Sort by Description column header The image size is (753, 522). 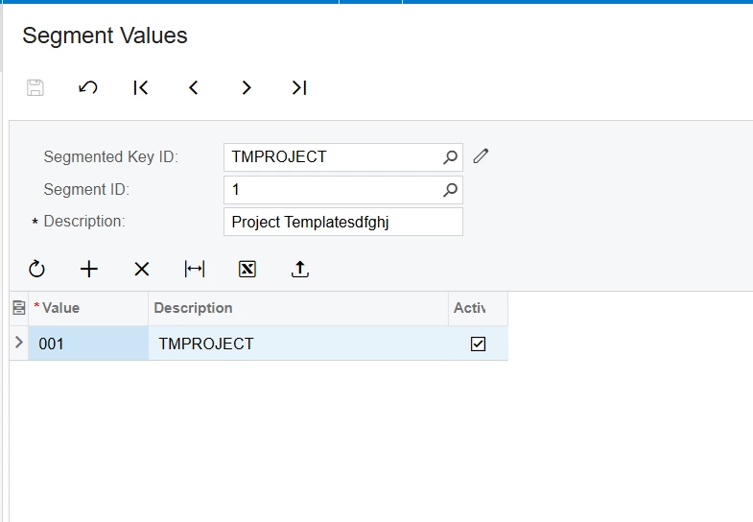(297, 308)
